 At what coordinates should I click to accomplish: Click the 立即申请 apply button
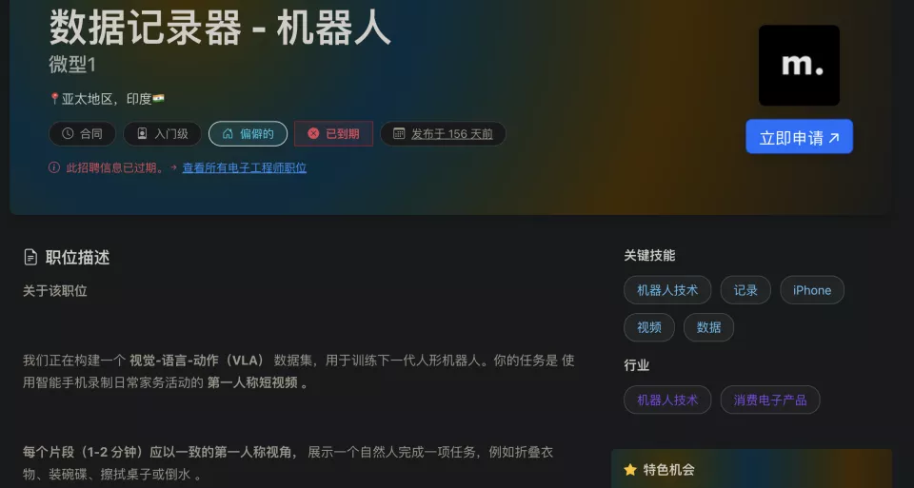[x=799, y=137]
